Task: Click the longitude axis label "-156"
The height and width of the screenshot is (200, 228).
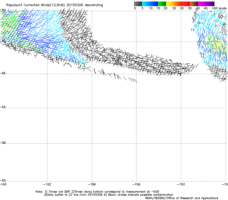Action: tap(136, 184)
